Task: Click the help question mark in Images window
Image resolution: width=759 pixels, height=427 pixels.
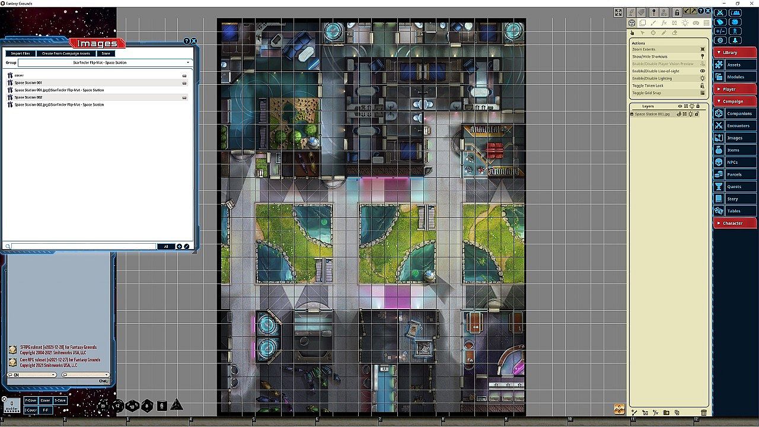Action: pos(187,42)
